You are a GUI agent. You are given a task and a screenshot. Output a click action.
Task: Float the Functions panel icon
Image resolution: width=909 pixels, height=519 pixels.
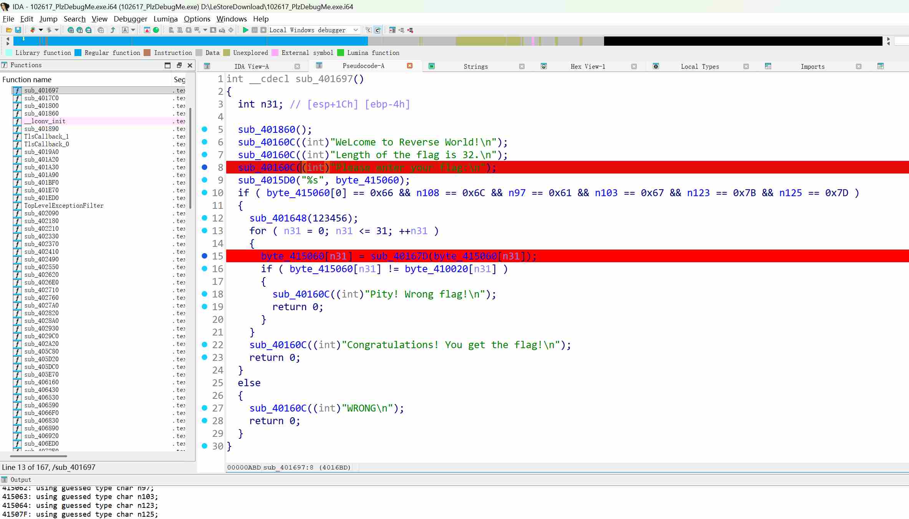[179, 65]
